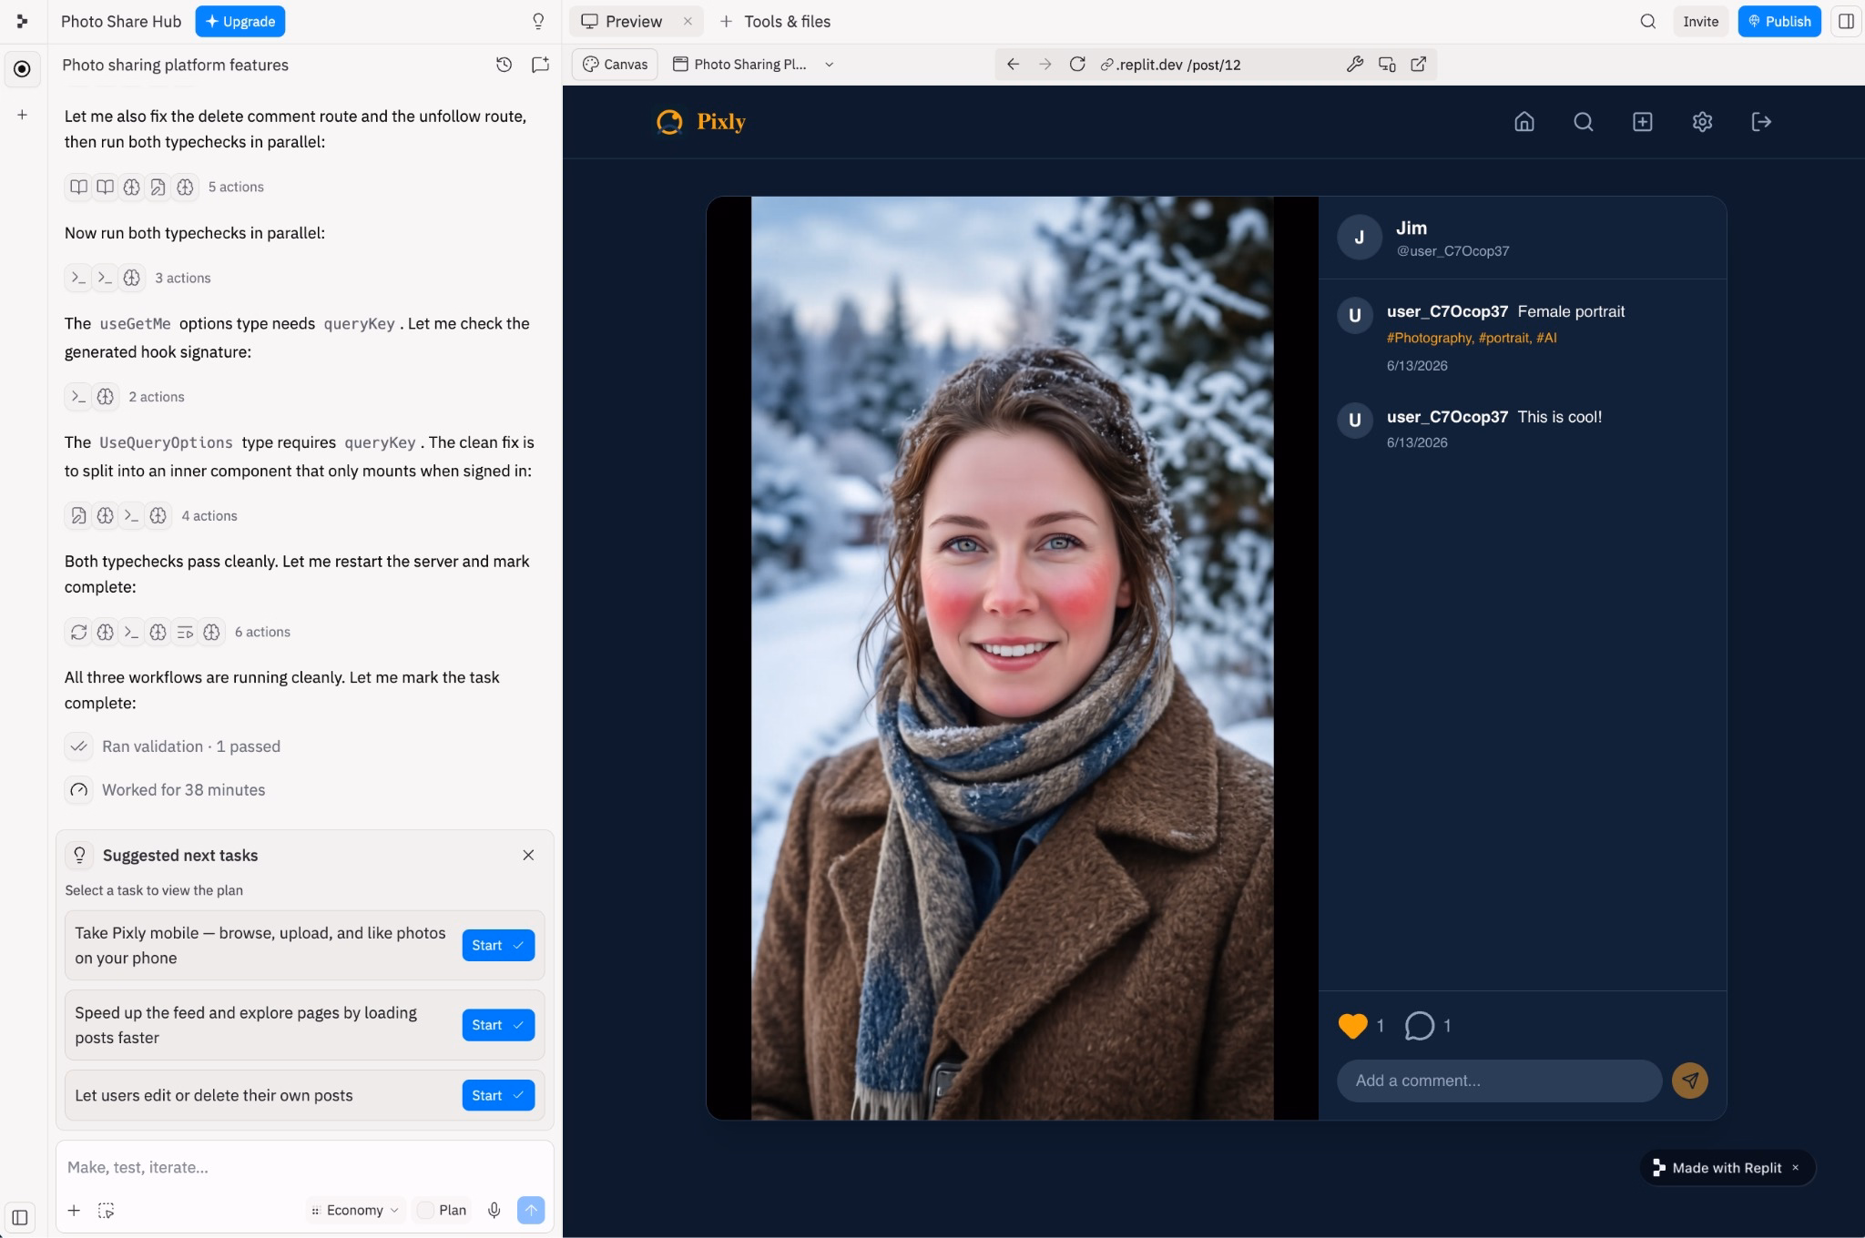Open the Economy mode dropdown
The width and height of the screenshot is (1865, 1238).
pyautogui.click(x=354, y=1210)
